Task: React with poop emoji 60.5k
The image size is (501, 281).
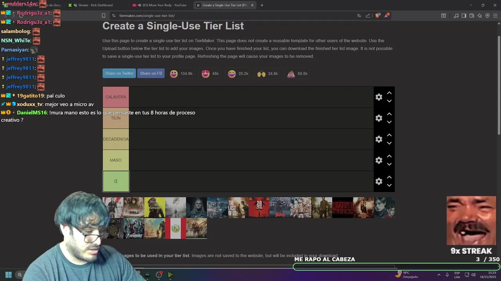Action: coord(297,74)
